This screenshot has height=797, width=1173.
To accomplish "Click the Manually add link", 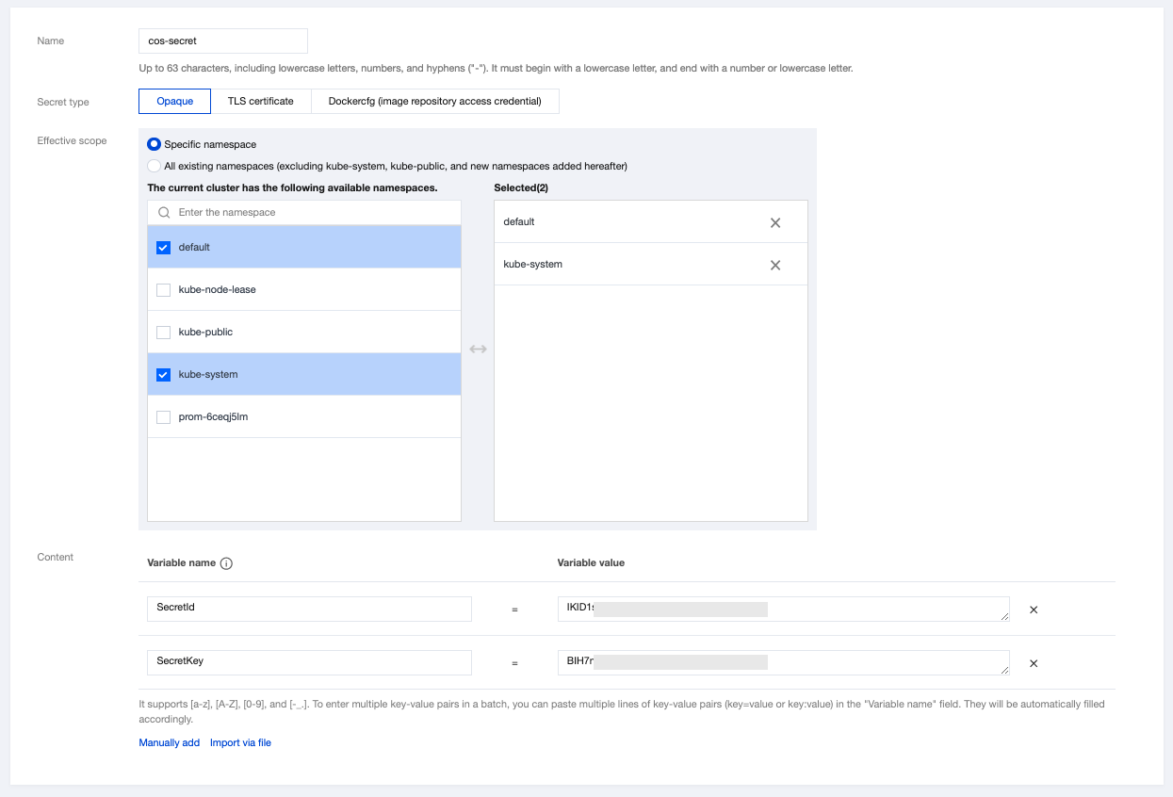I will (170, 742).
